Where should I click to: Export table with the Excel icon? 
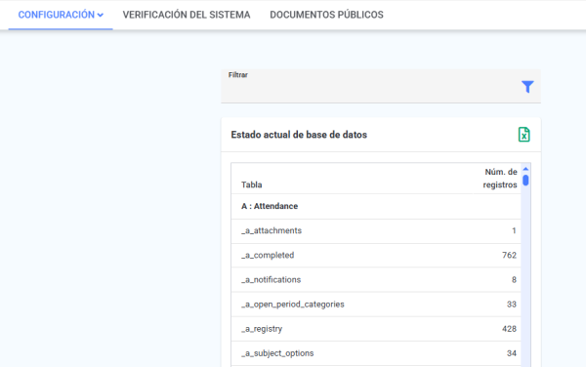(x=523, y=135)
